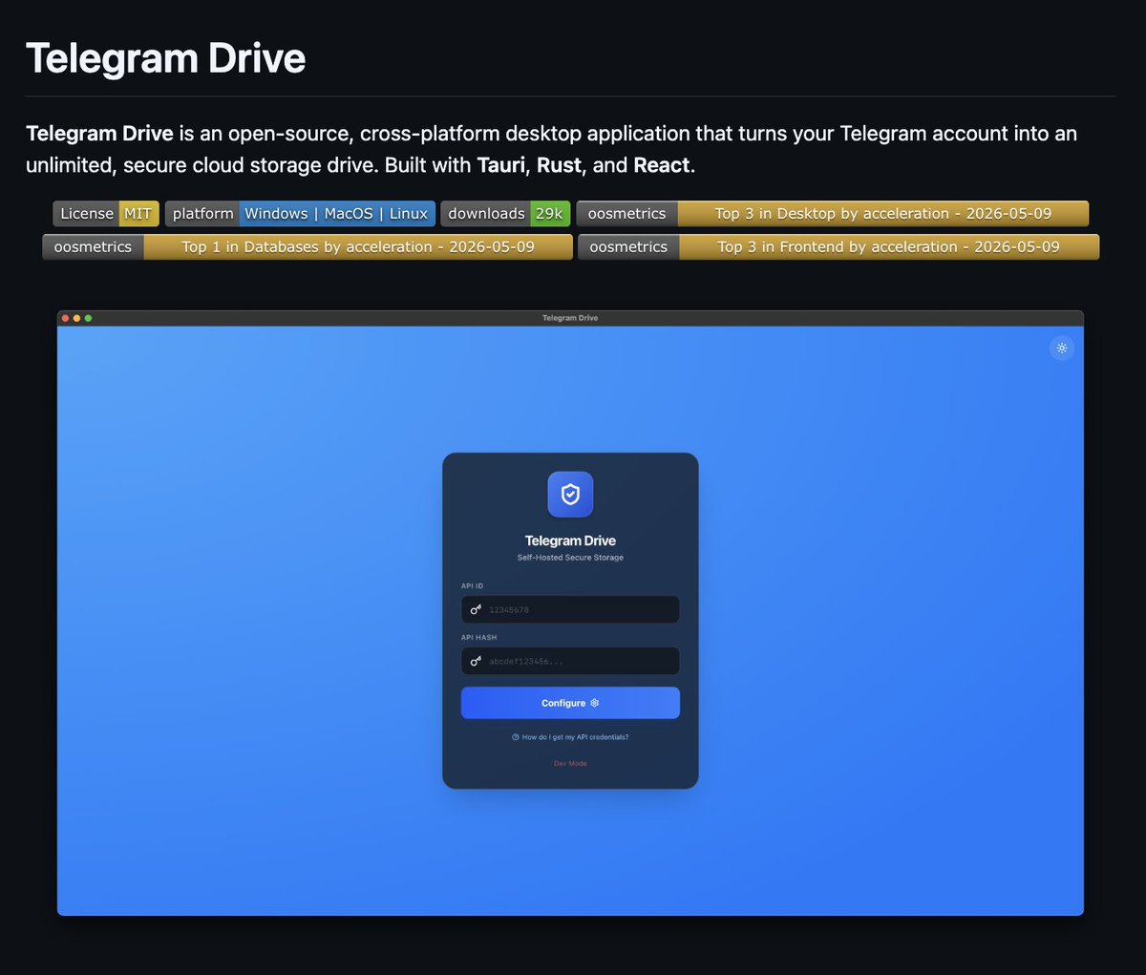This screenshot has width=1146, height=975.
Task: Click the yellow minimize dot of app window
Action: coord(76,318)
